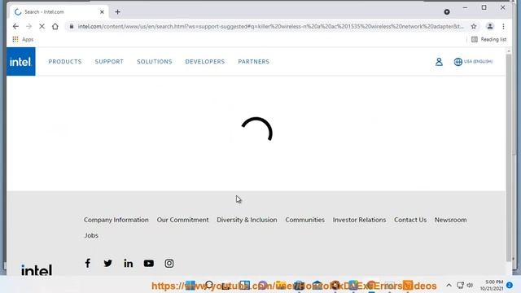521x293 pixels.
Task: Bookmark this page with the star
Action: [474, 26]
